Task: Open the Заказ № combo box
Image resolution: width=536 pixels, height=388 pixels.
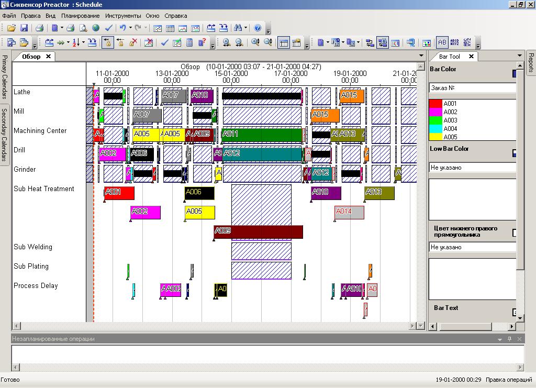Action: pos(473,88)
